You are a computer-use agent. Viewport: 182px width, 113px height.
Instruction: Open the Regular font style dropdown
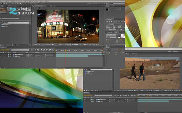(112, 37)
